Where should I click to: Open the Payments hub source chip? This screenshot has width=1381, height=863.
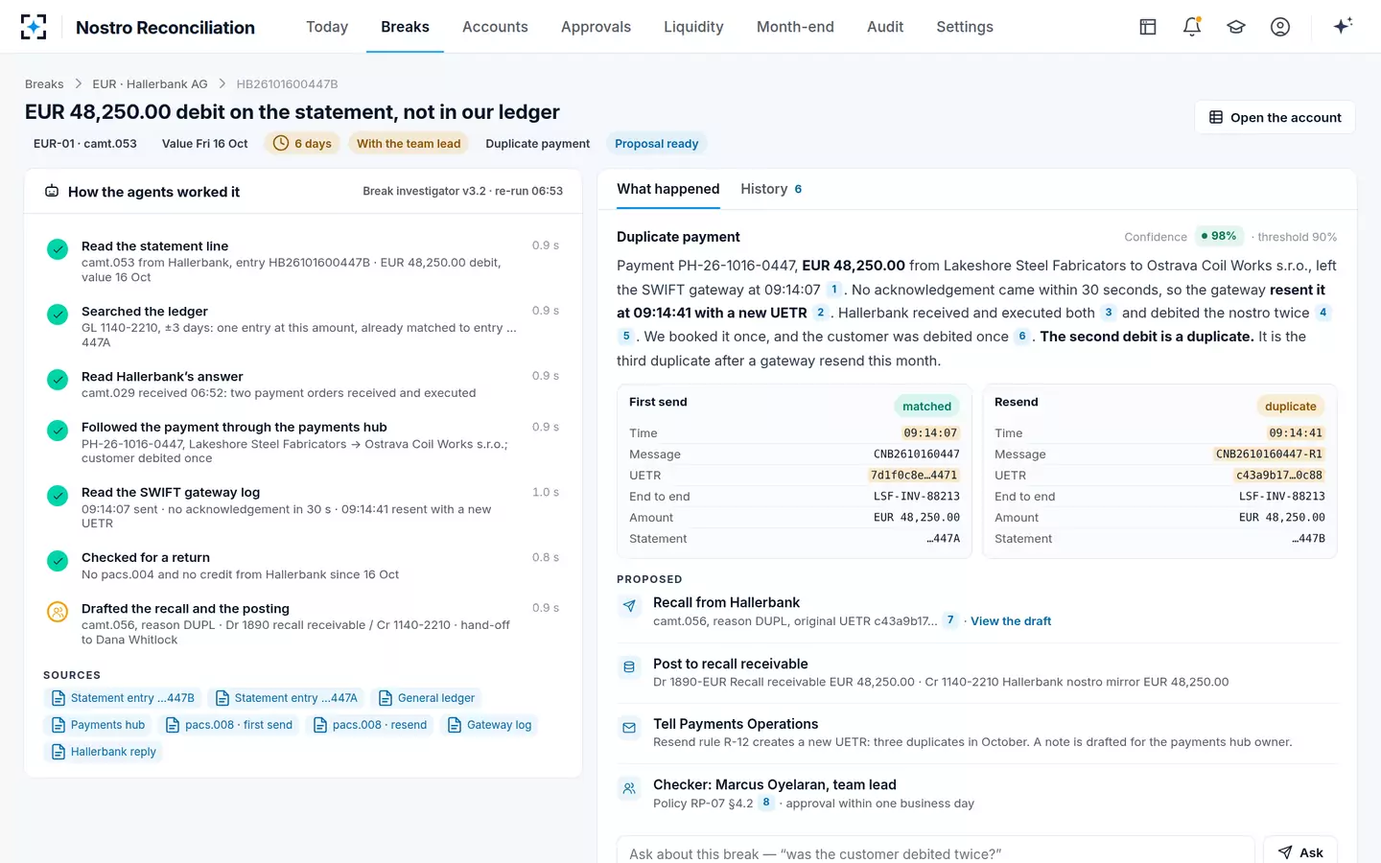98,725
